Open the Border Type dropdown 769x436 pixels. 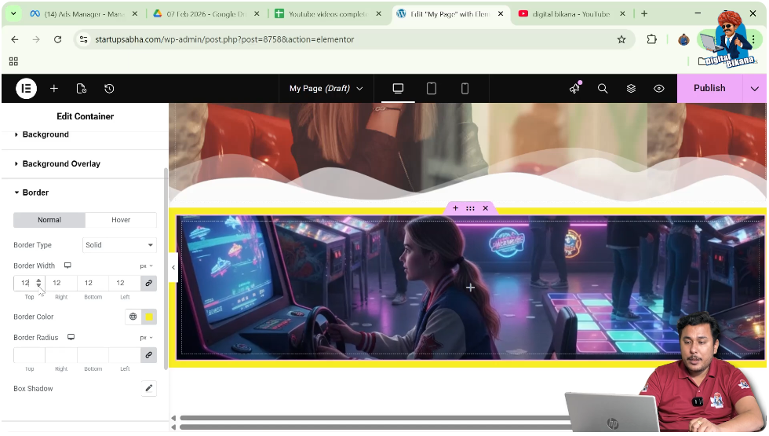[x=119, y=245]
